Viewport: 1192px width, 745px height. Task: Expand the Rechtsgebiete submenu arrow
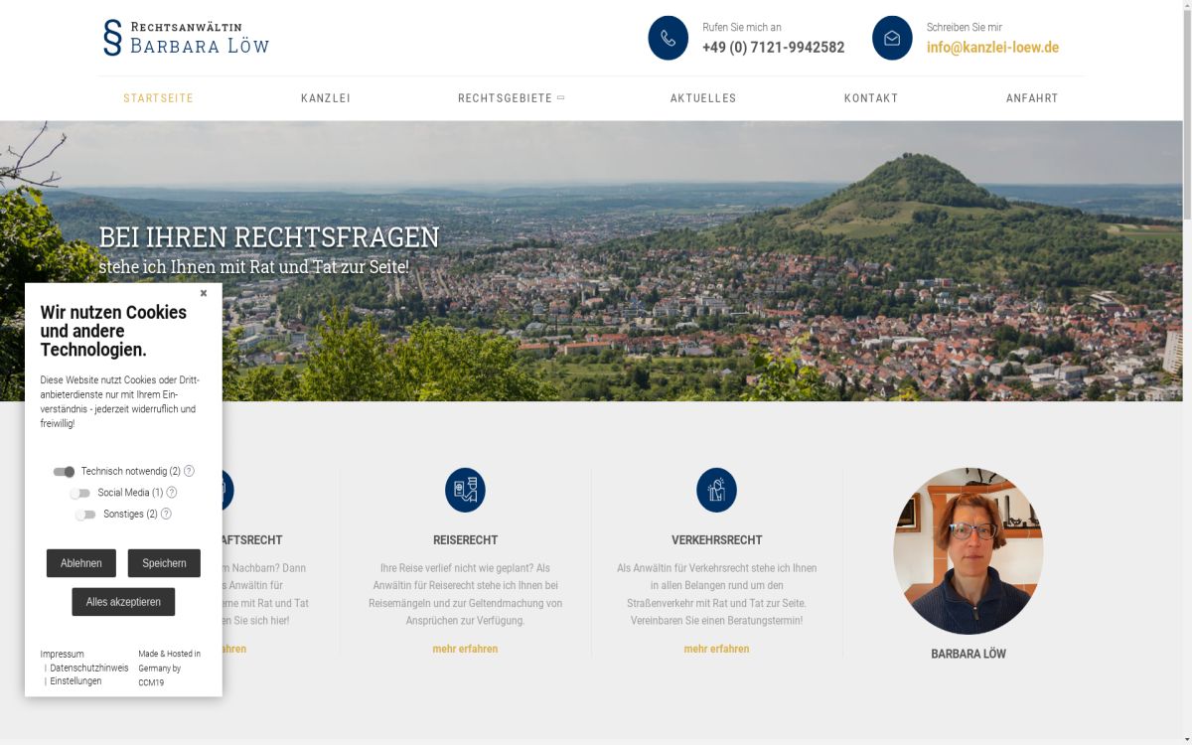[x=561, y=98]
